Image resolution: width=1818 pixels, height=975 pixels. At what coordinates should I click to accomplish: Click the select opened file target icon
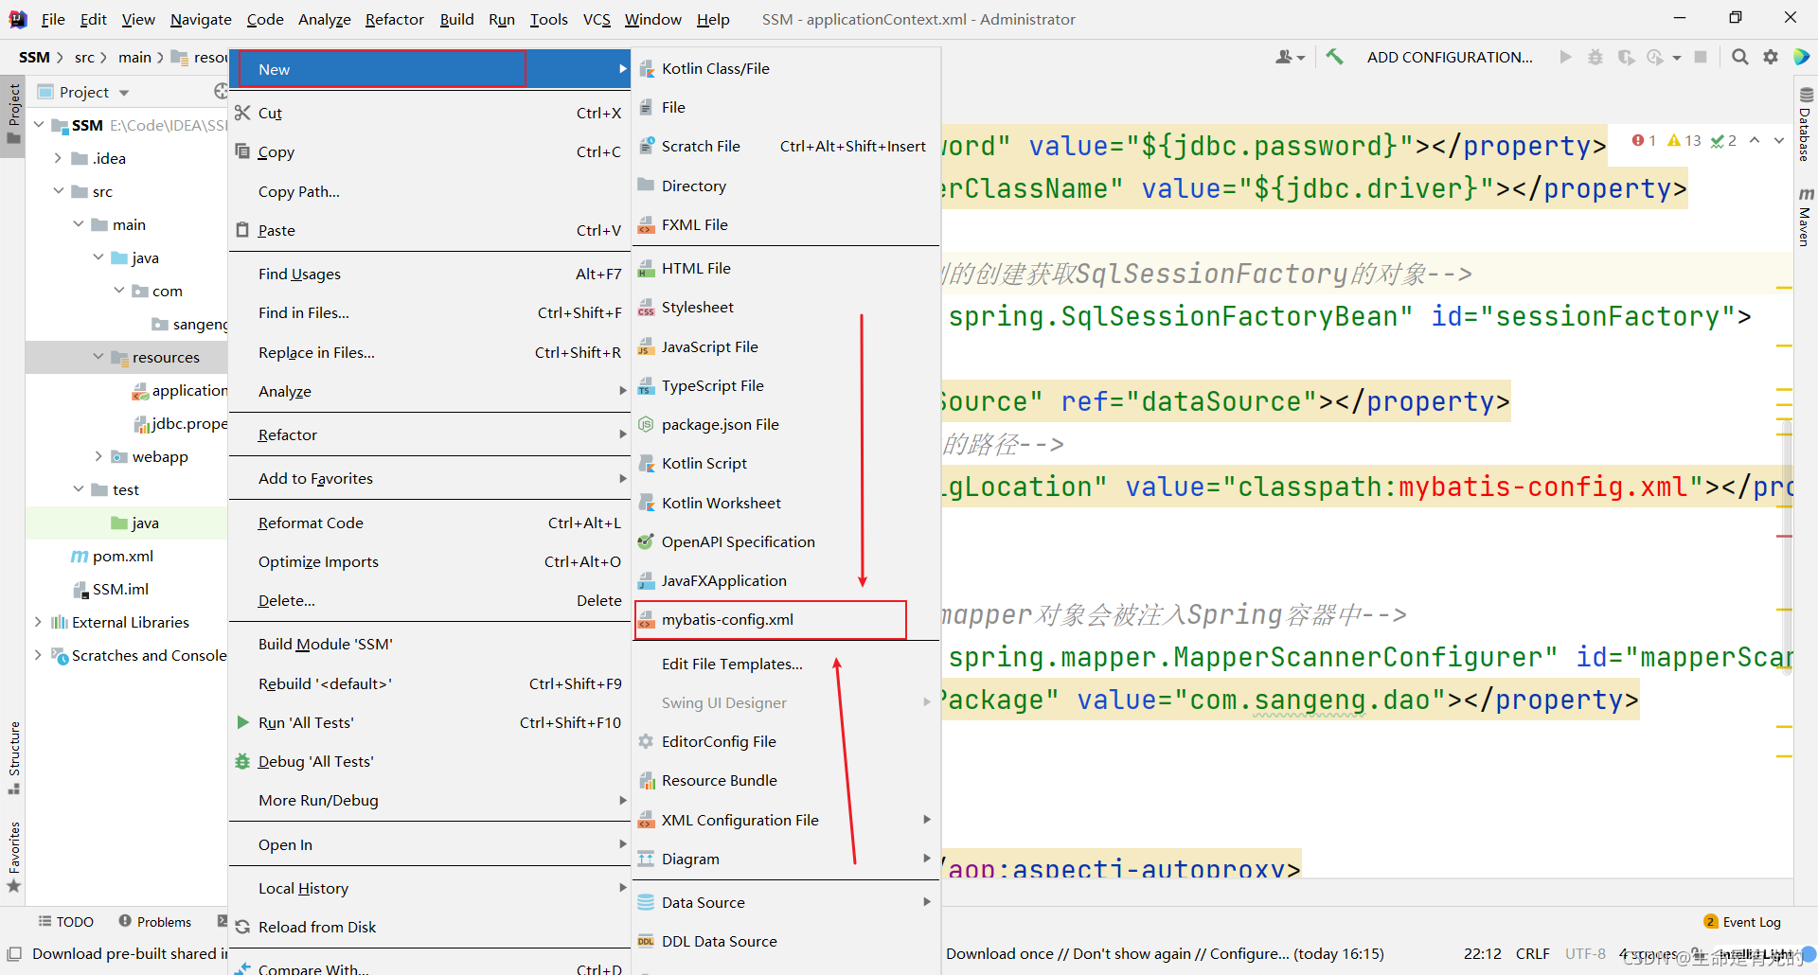(222, 92)
